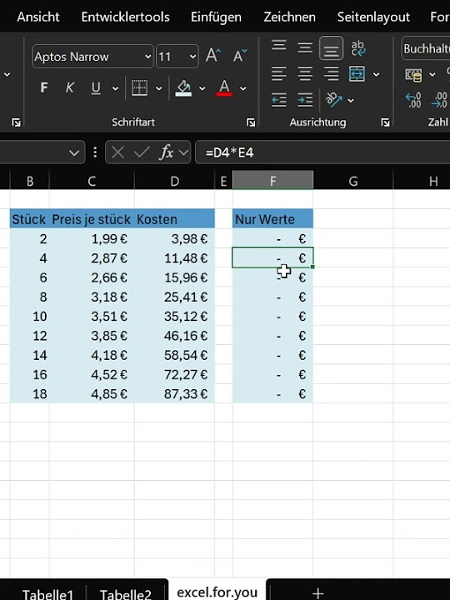Expand the borders dropdown arrow
This screenshot has width=450, height=600.
coord(159,88)
